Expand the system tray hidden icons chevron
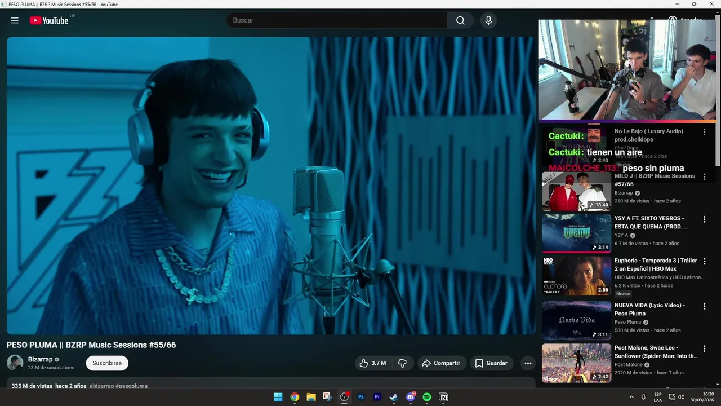The image size is (721, 406). coord(631,397)
